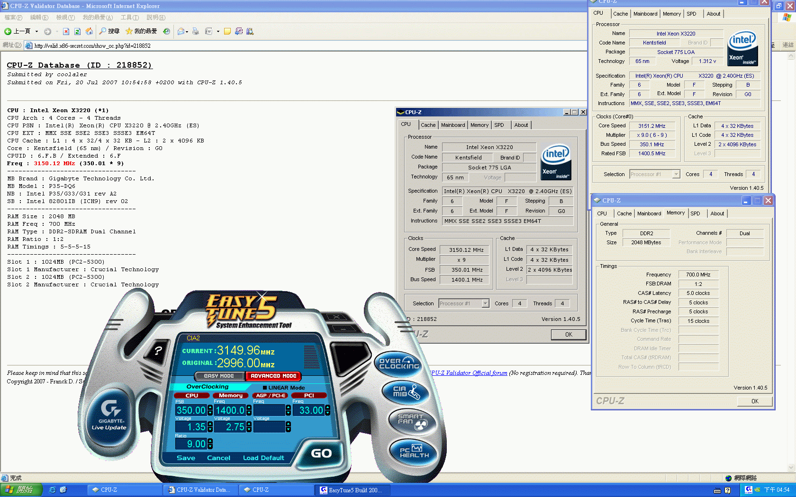Stop page loading with the red X icon

pos(66,32)
